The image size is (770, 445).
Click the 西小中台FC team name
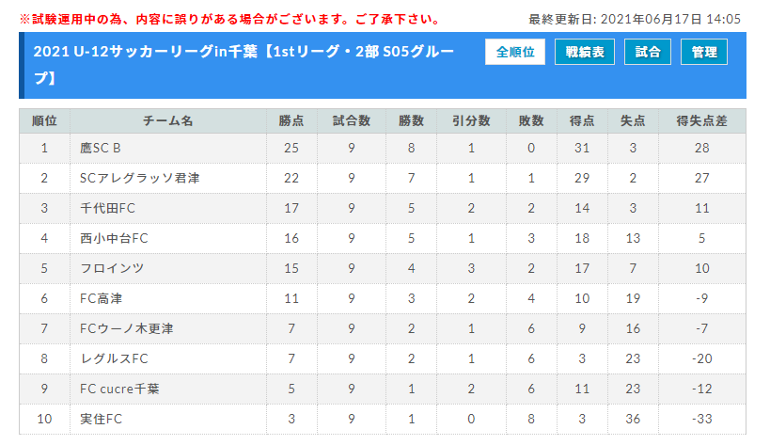tap(114, 238)
